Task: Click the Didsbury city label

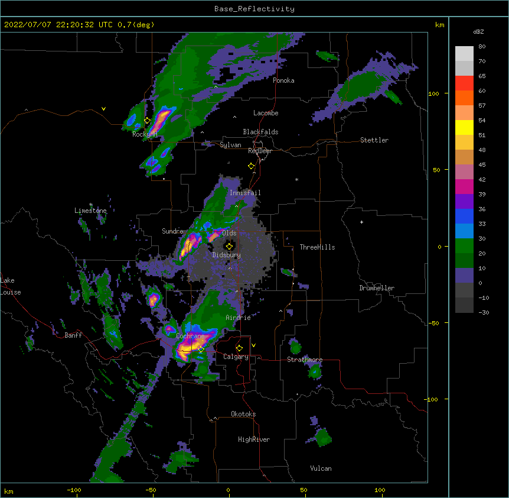Action: (x=227, y=255)
